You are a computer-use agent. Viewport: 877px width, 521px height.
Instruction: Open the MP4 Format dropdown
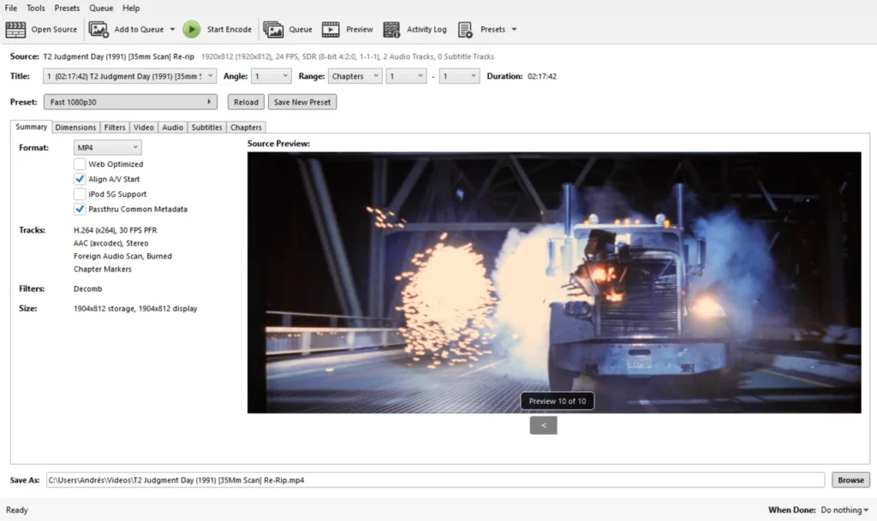point(107,147)
